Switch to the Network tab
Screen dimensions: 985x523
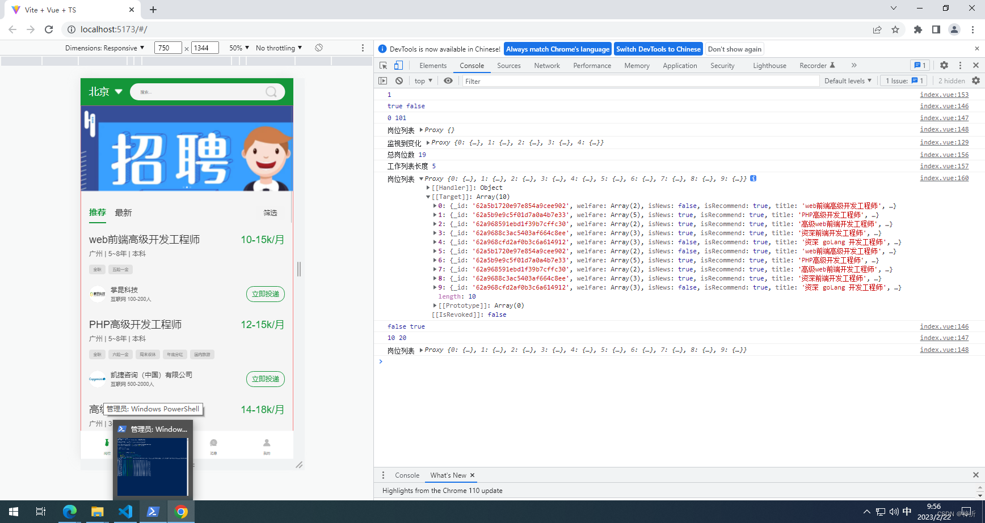pyautogui.click(x=546, y=65)
